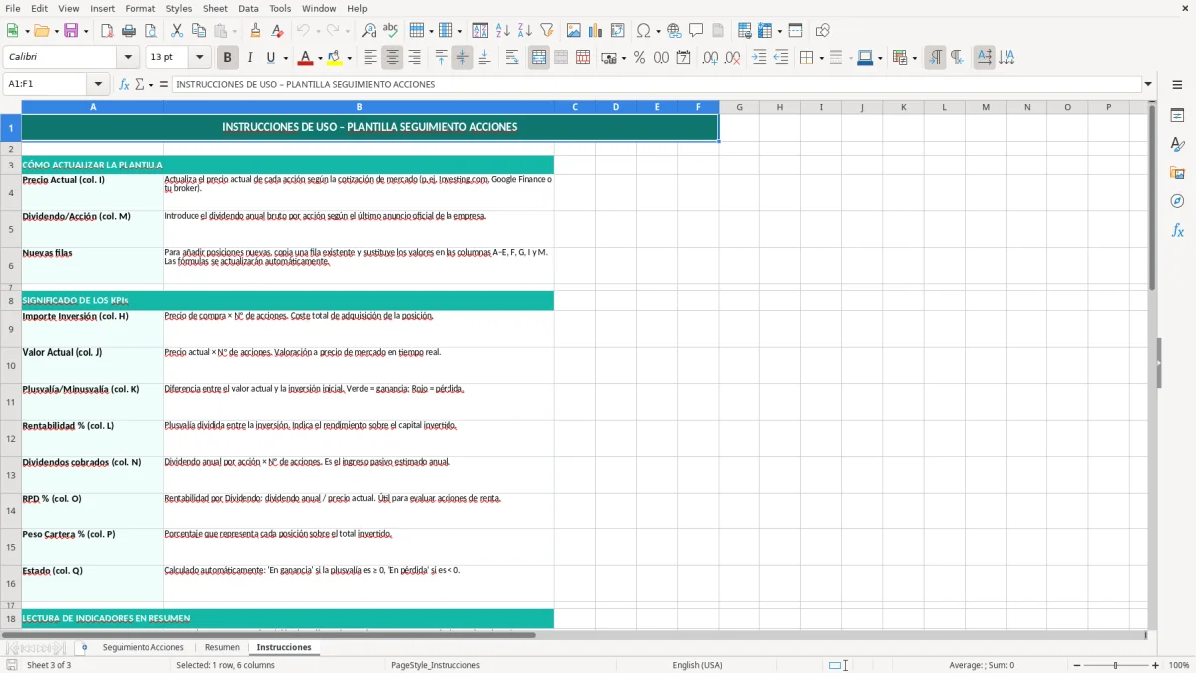Viewport: 1196px width, 673px height.
Task: Open the Font Size dropdown
Action: [x=199, y=58]
